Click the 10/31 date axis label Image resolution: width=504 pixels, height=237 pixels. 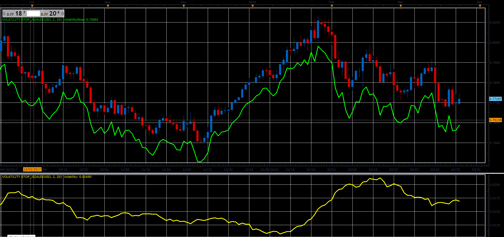(x=104, y=170)
